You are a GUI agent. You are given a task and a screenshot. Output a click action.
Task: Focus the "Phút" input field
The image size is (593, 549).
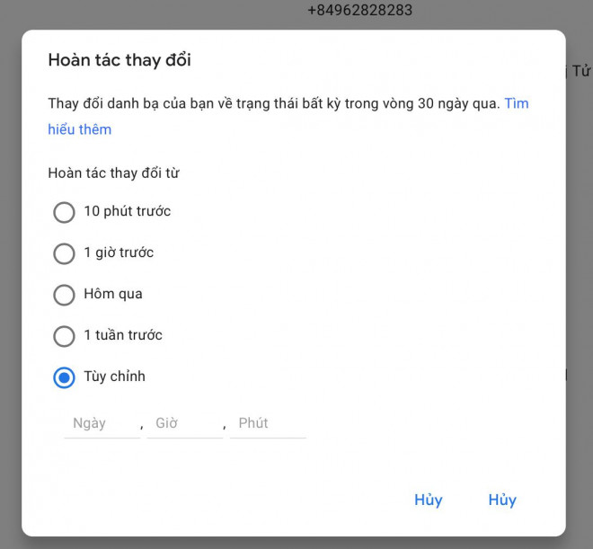267,423
